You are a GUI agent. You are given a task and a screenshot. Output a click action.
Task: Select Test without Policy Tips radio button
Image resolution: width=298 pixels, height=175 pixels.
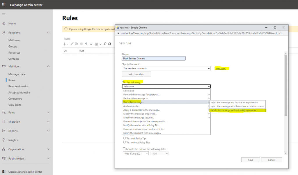(x=125, y=142)
